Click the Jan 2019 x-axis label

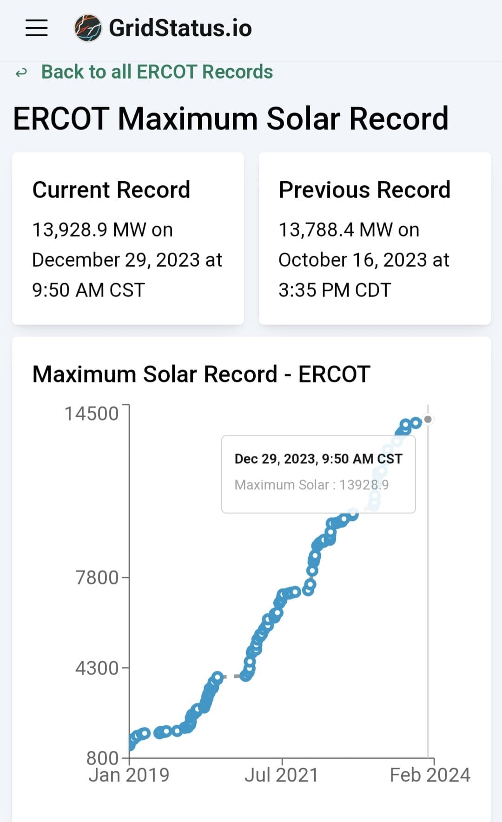pyautogui.click(x=129, y=775)
